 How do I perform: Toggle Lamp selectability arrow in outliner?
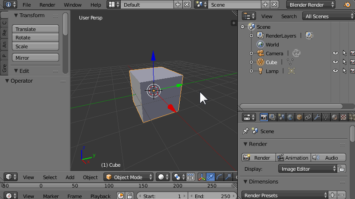[344, 71]
